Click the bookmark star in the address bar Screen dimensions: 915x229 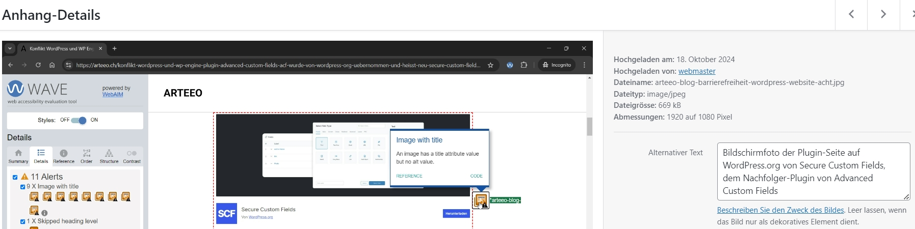click(490, 65)
